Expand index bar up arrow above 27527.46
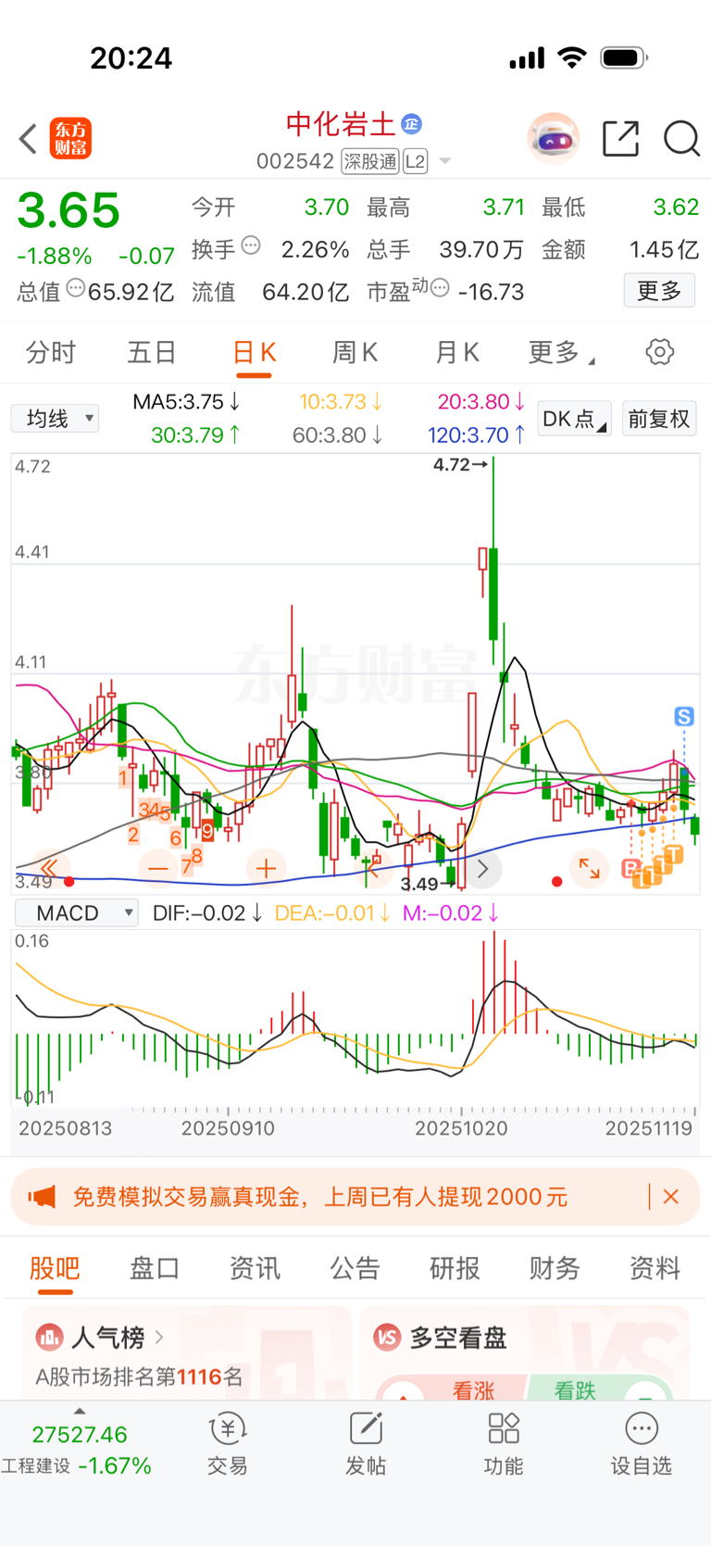 80,1411
